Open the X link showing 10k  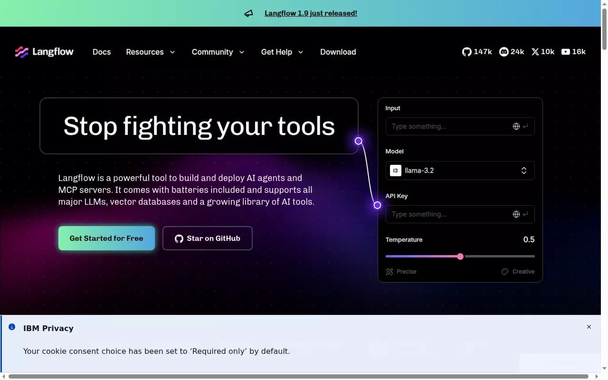coord(543,52)
